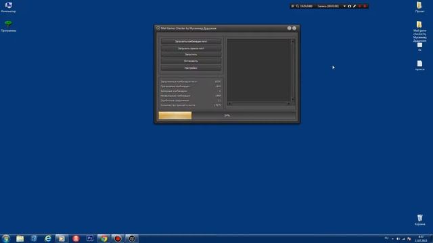Click the taskbar clock and date
Viewport: 433px width, 243px height.
(421, 238)
